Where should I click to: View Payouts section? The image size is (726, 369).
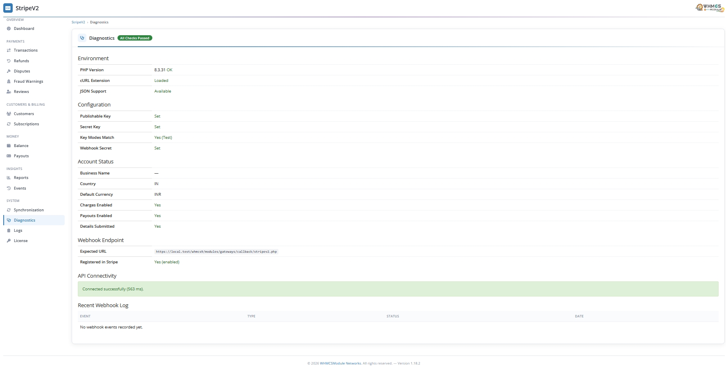pos(34,156)
